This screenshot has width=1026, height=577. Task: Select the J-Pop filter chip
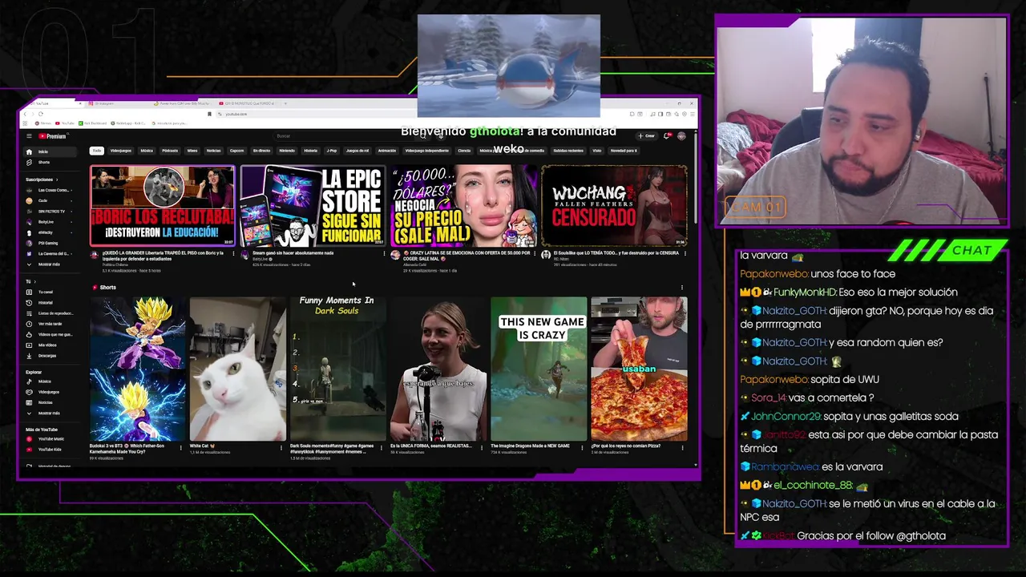[x=332, y=150]
